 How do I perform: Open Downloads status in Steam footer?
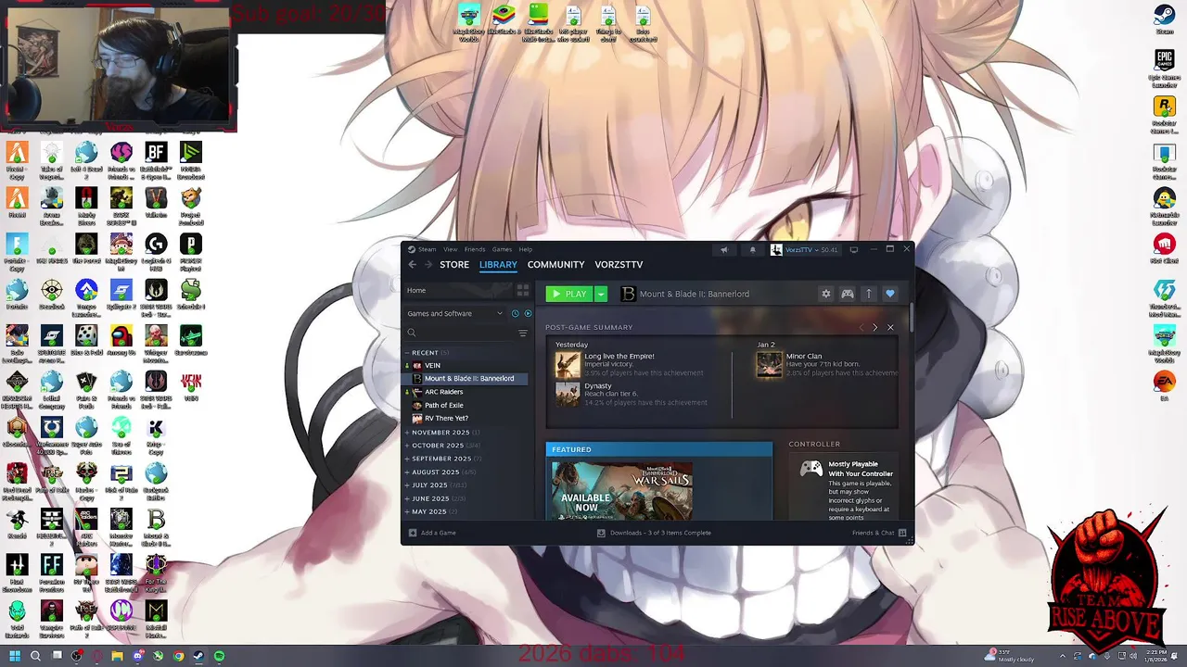pyautogui.click(x=654, y=533)
